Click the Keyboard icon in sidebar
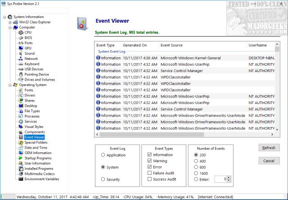 [x=21, y=64]
